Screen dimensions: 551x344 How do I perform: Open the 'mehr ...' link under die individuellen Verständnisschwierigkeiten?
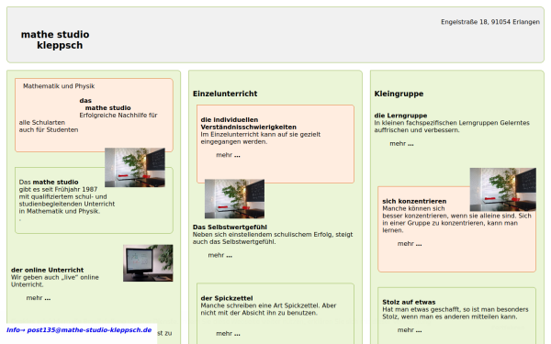click(228, 155)
